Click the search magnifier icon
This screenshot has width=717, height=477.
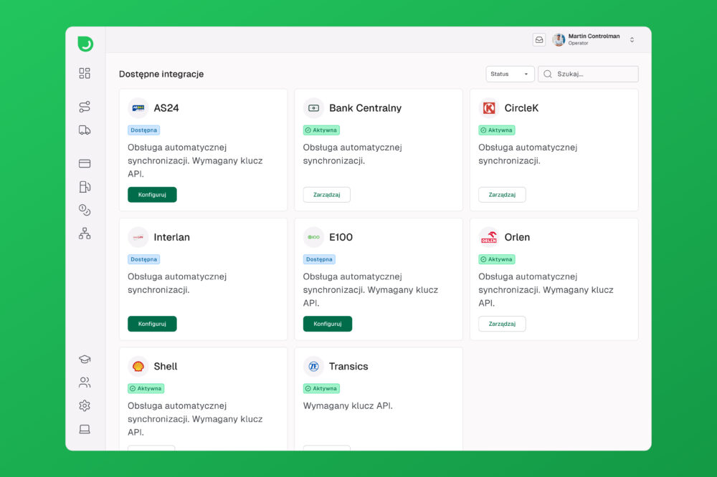547,74
